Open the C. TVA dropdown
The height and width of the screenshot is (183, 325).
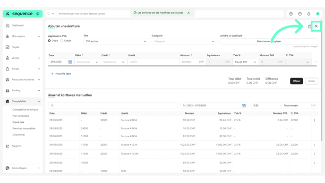(x=298, y=62)
